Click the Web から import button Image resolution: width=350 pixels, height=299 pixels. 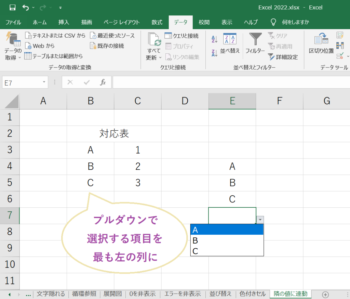coord(40,46)
